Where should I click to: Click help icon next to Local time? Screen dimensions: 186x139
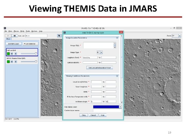tap(89, 82)
